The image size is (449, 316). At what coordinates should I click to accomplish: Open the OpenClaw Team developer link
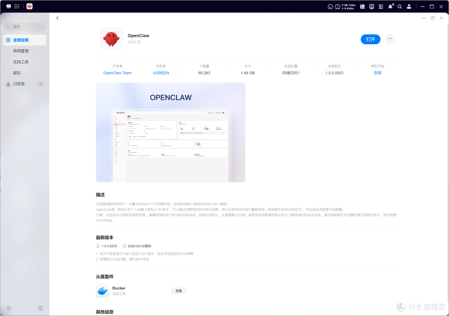pos(117,73)
